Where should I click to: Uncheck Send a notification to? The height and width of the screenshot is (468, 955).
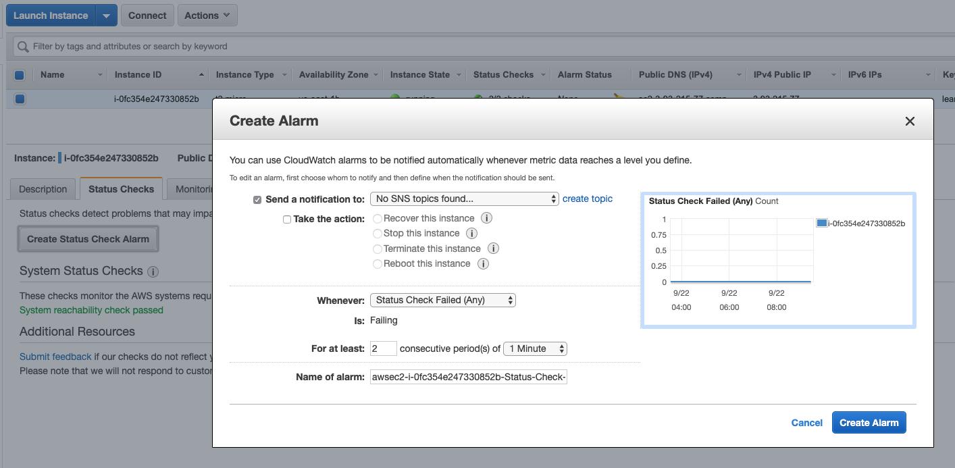click(257, 199)
